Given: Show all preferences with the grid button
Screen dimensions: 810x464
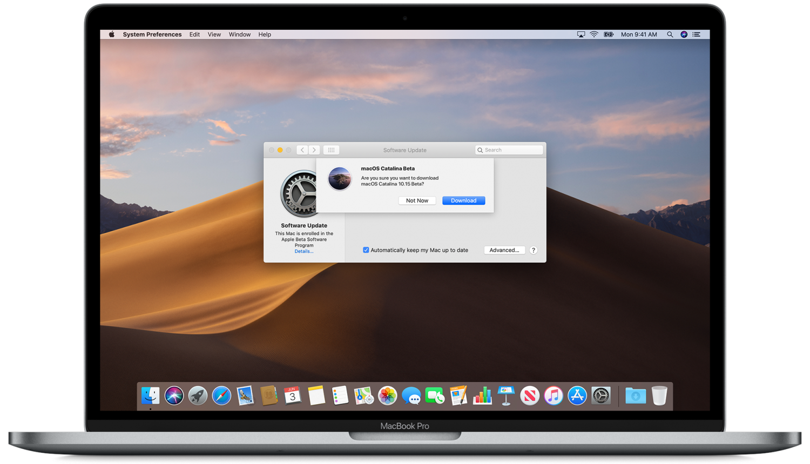Looking at the screenshot, I should 331,150.
